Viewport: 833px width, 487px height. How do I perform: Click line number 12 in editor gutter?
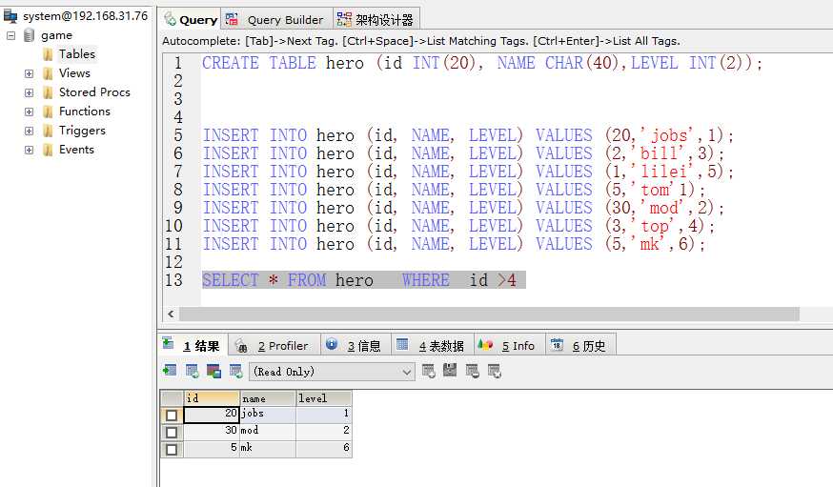[x=173, y=262]
